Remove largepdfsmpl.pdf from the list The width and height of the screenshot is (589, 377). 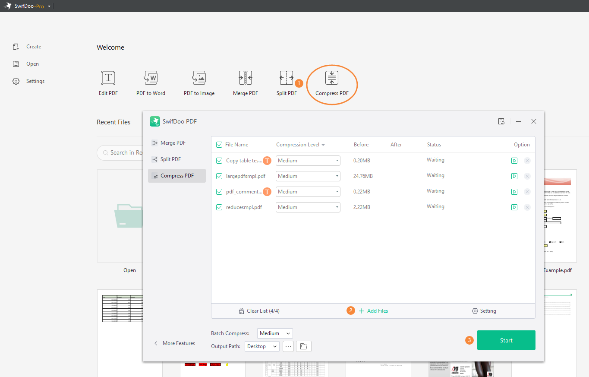(527, 176)
